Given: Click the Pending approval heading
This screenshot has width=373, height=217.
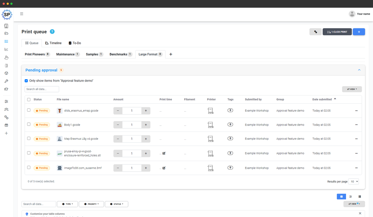Looking at the screenshot, I should (41, 70).
